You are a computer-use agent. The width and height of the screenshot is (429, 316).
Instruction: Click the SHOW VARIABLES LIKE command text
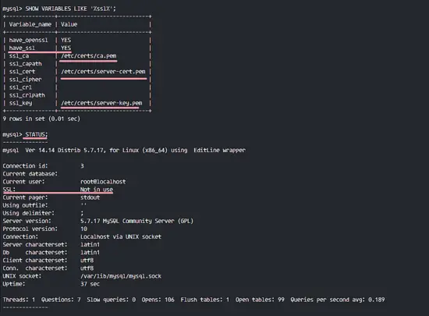coord(70,9)
